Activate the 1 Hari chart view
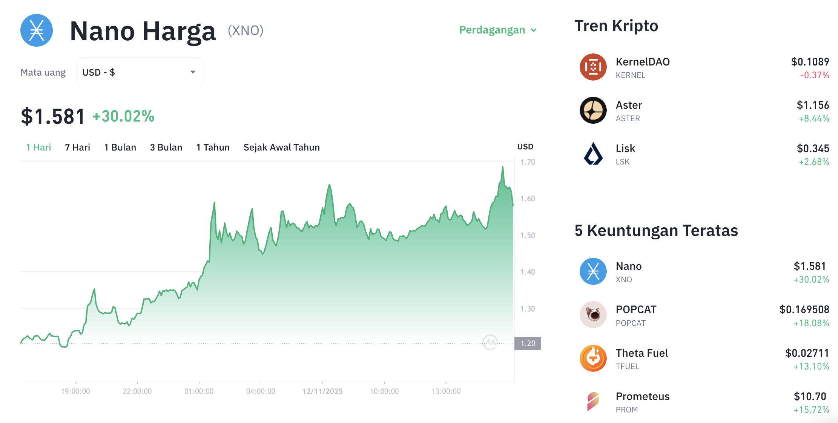 coord(38,147)
